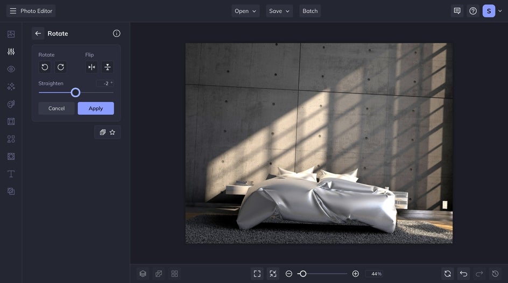Open the Save dropdown menu
The width and height of the screenshot is (508, 283).
tap(279, 11)
